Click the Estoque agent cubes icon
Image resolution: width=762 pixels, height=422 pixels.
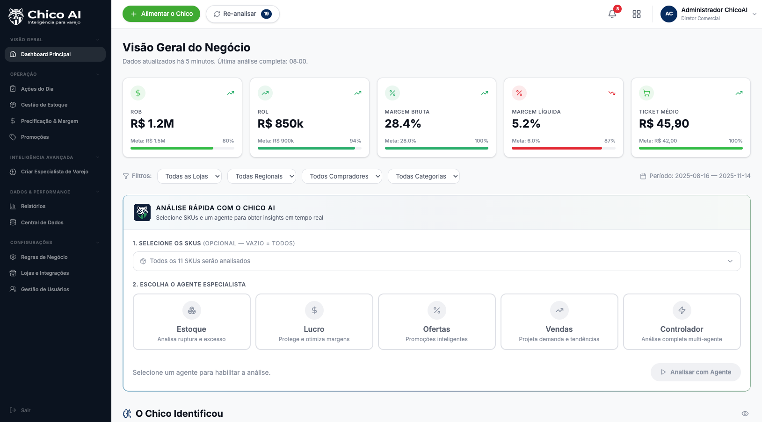pos(192,310)
